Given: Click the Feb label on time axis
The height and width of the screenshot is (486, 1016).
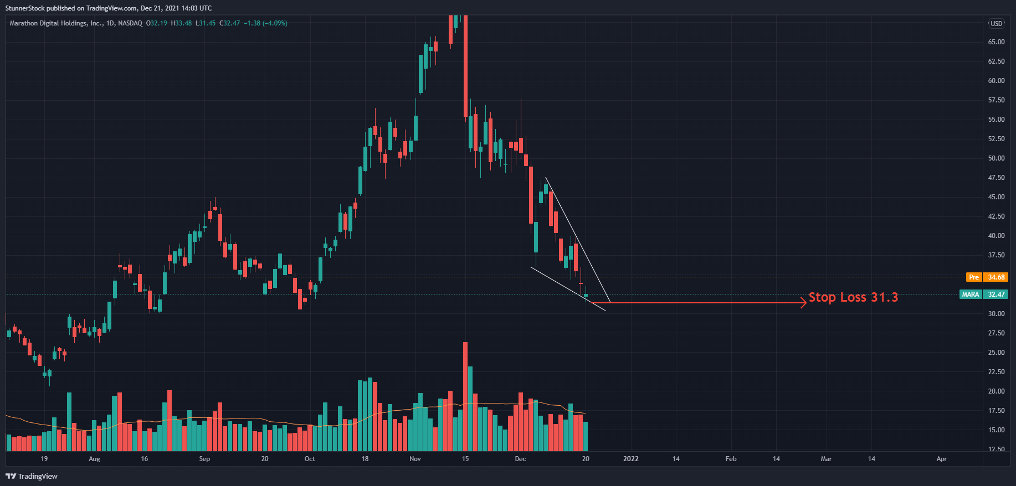Looking at the screenshot, I should click(731, 459).
